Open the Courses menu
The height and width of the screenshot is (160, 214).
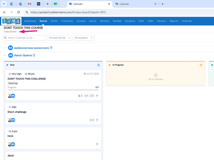click(81, 21)
